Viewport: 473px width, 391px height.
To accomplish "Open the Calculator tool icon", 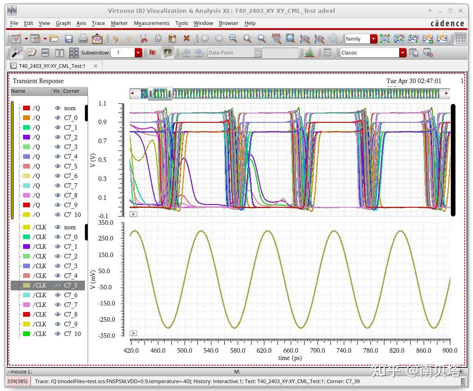I will click(327, 53).
